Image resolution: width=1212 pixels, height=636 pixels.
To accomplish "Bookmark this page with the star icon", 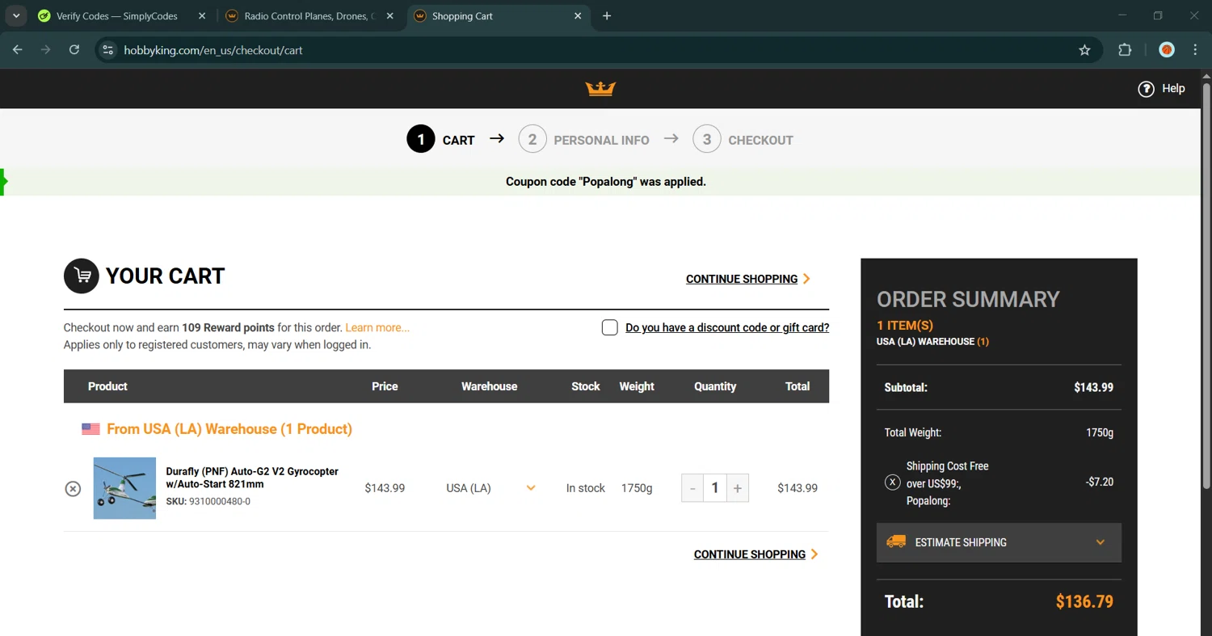I will pos(1084,50).
